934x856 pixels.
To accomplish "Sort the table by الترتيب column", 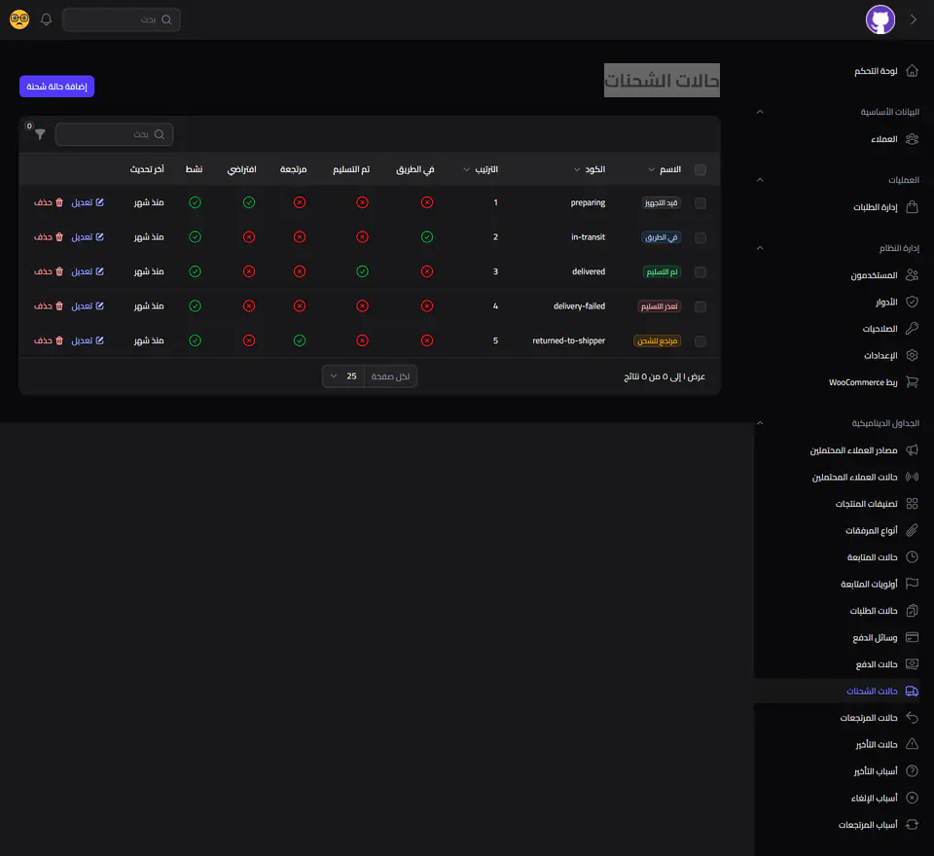I will tap(481, 170).
